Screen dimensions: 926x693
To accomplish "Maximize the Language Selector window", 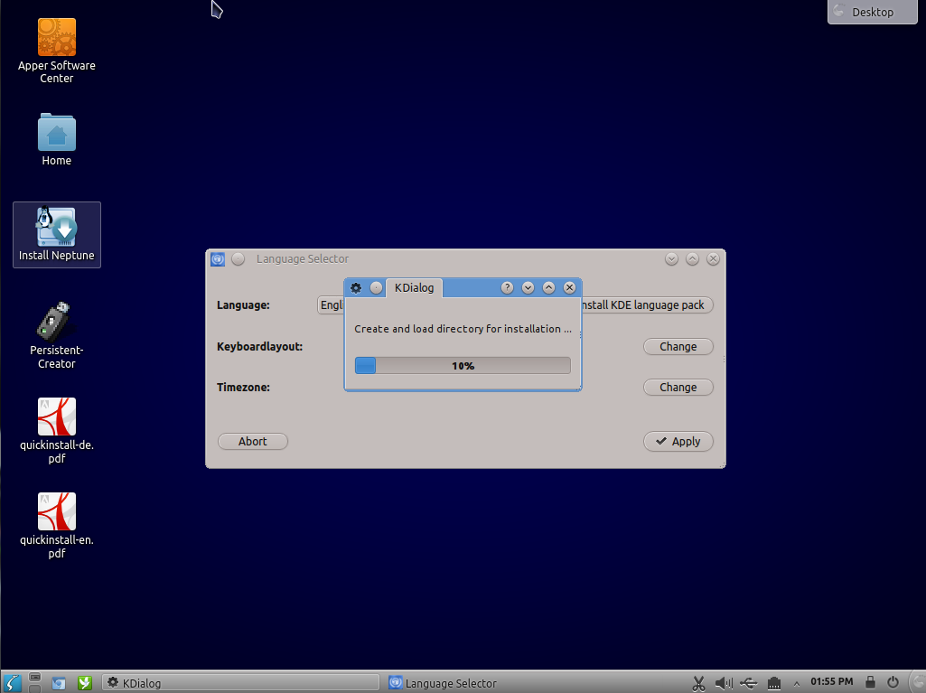I will (692, 258).
